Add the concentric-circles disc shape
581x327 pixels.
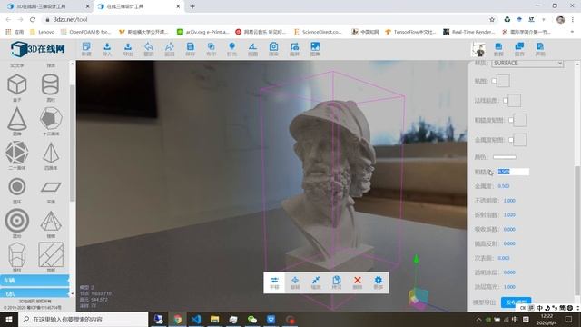[x=17, y=221]
